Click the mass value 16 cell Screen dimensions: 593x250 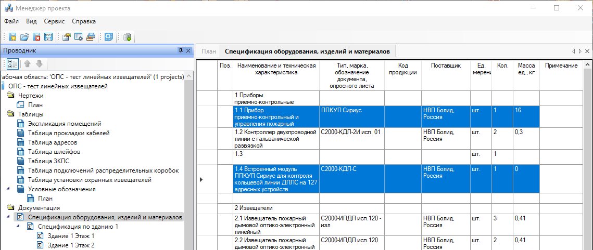[526, 117]
